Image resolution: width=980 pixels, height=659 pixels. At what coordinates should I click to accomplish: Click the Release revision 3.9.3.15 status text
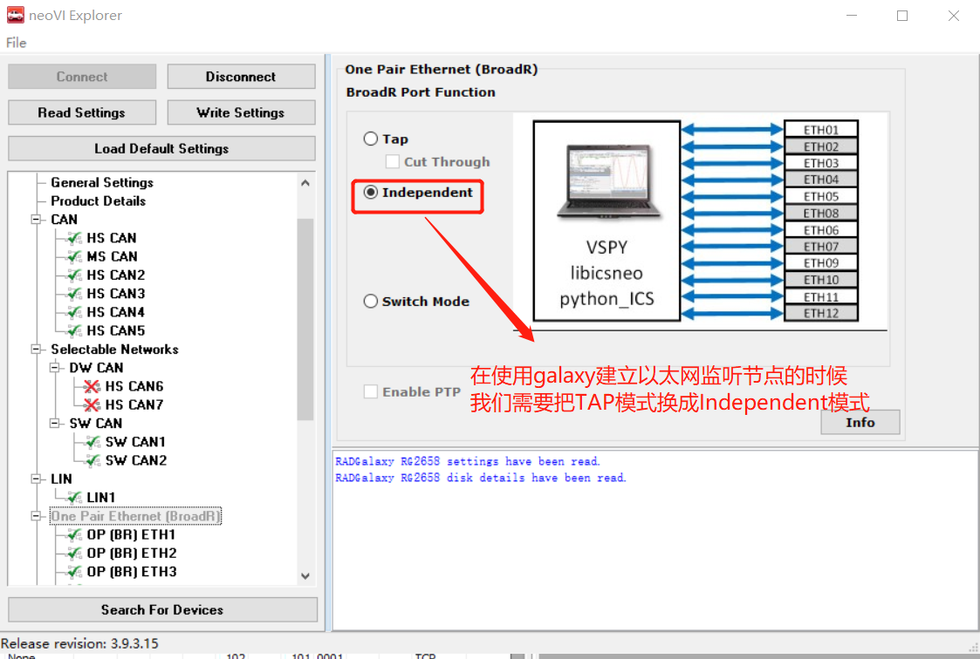tap(80, 643)
